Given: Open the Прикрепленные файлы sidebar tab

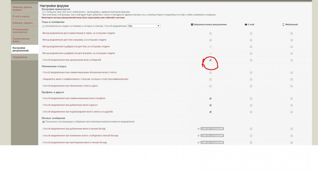Looking at the screenshot, I should click(x=25, y=40).
